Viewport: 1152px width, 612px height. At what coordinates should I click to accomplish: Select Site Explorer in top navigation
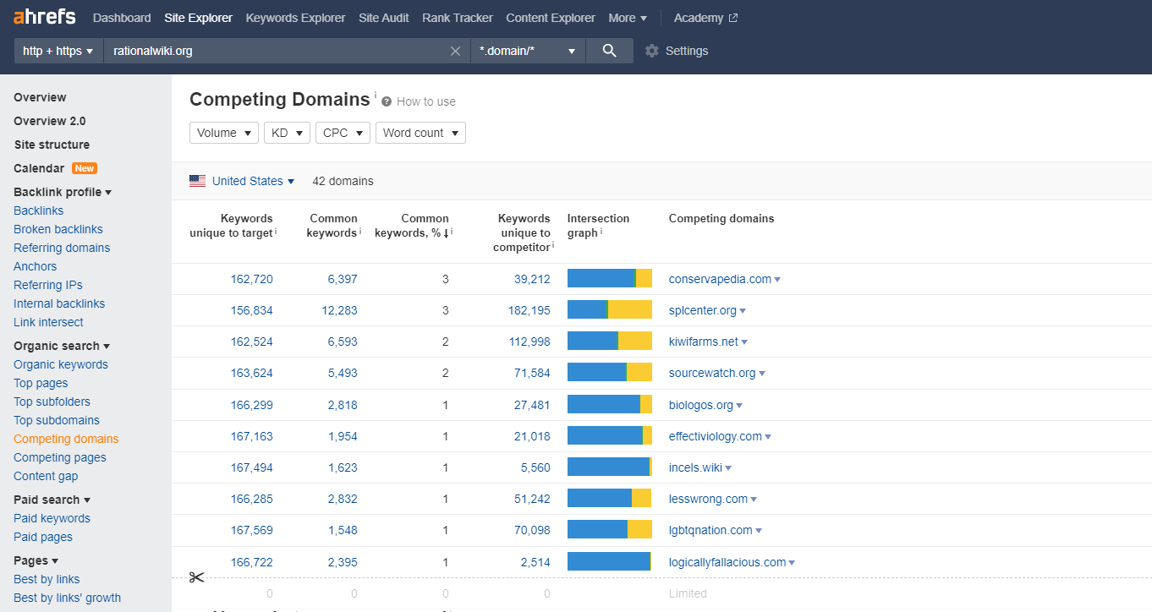[198, 18]
